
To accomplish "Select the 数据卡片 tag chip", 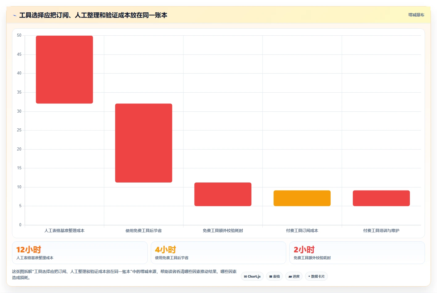I will (316, 276).
